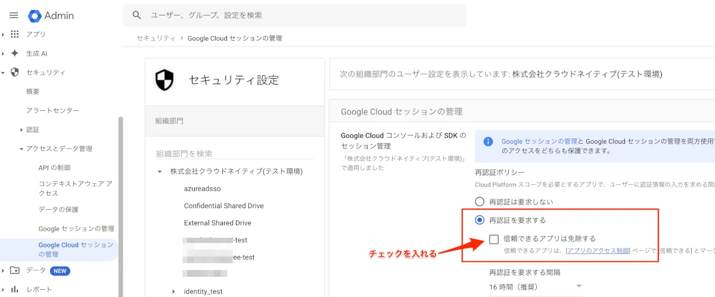715x297 pixels.
Task: Select Google Cloud セッションの管理 sidebar item
Action: point(58,249)
